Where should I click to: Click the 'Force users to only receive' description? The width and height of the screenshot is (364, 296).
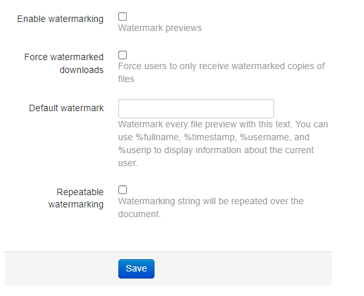tap(221, 72)
